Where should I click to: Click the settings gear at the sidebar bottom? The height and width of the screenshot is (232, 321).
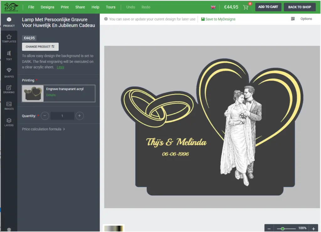[x=9, y=229]
